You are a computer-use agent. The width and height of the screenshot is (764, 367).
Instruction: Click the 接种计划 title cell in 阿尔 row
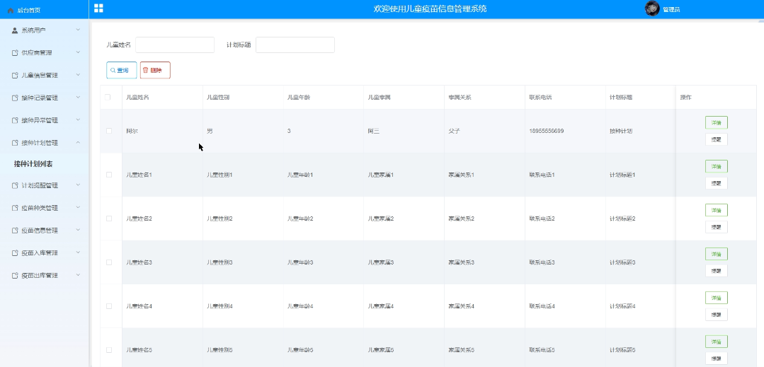(x=621, y=131)
